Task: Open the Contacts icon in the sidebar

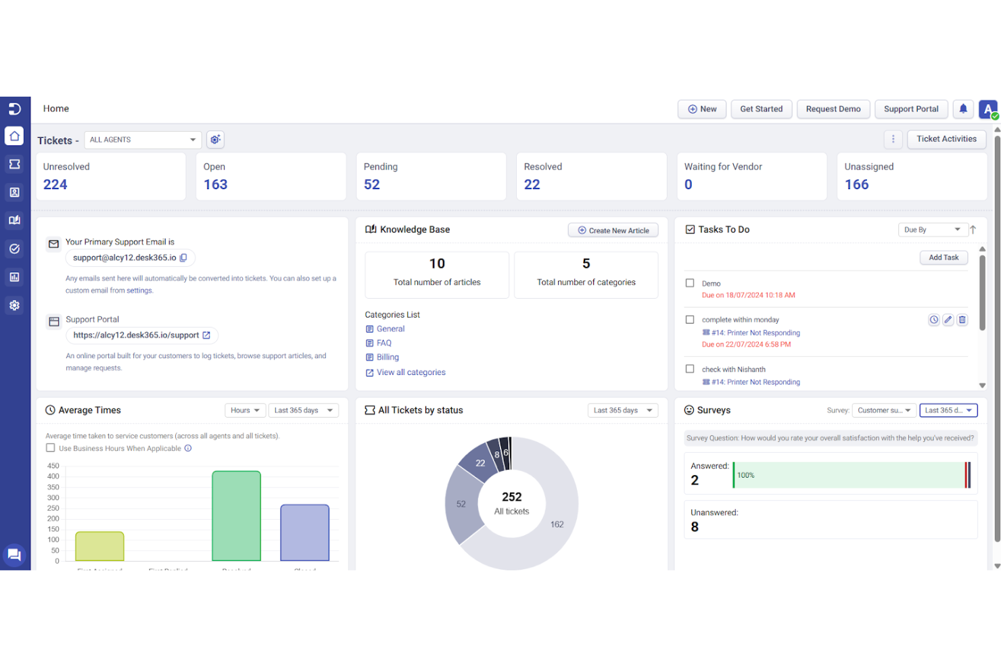Action: click(x=14, y=192)
